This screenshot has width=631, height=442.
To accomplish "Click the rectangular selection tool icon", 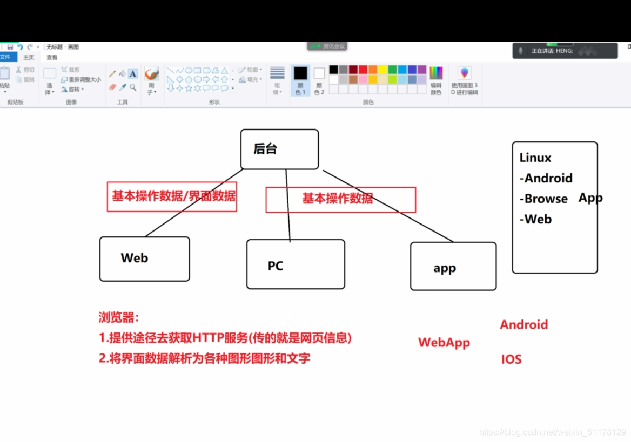I will pyautogui.click(x=50, y=73).
